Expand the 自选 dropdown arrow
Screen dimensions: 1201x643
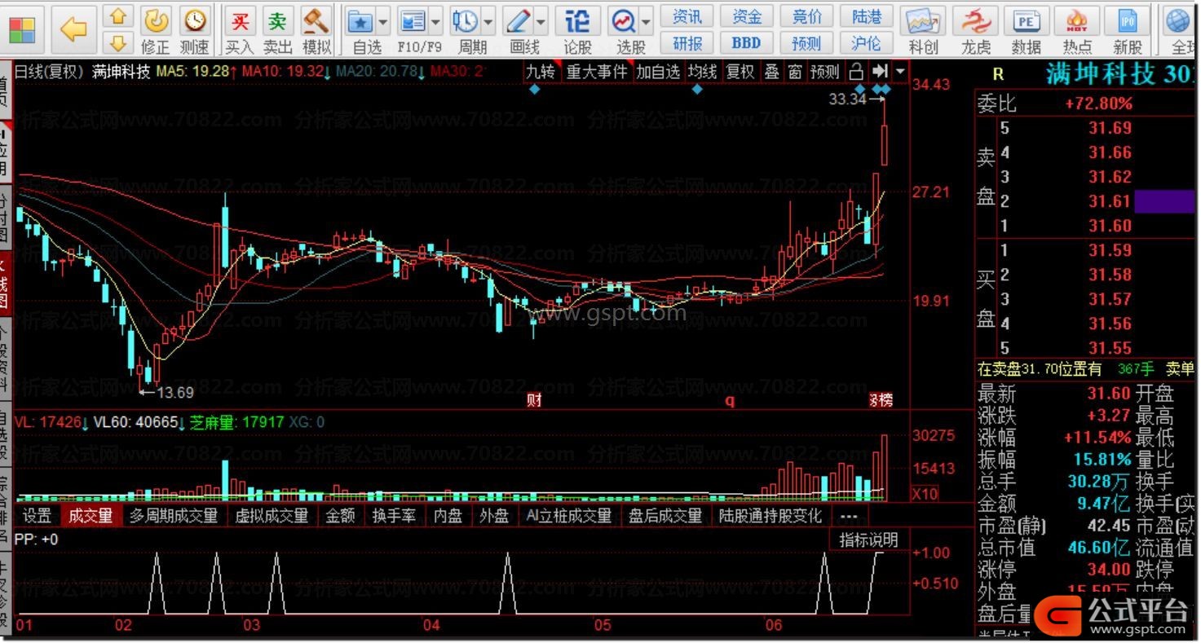(x=384, y=21)
